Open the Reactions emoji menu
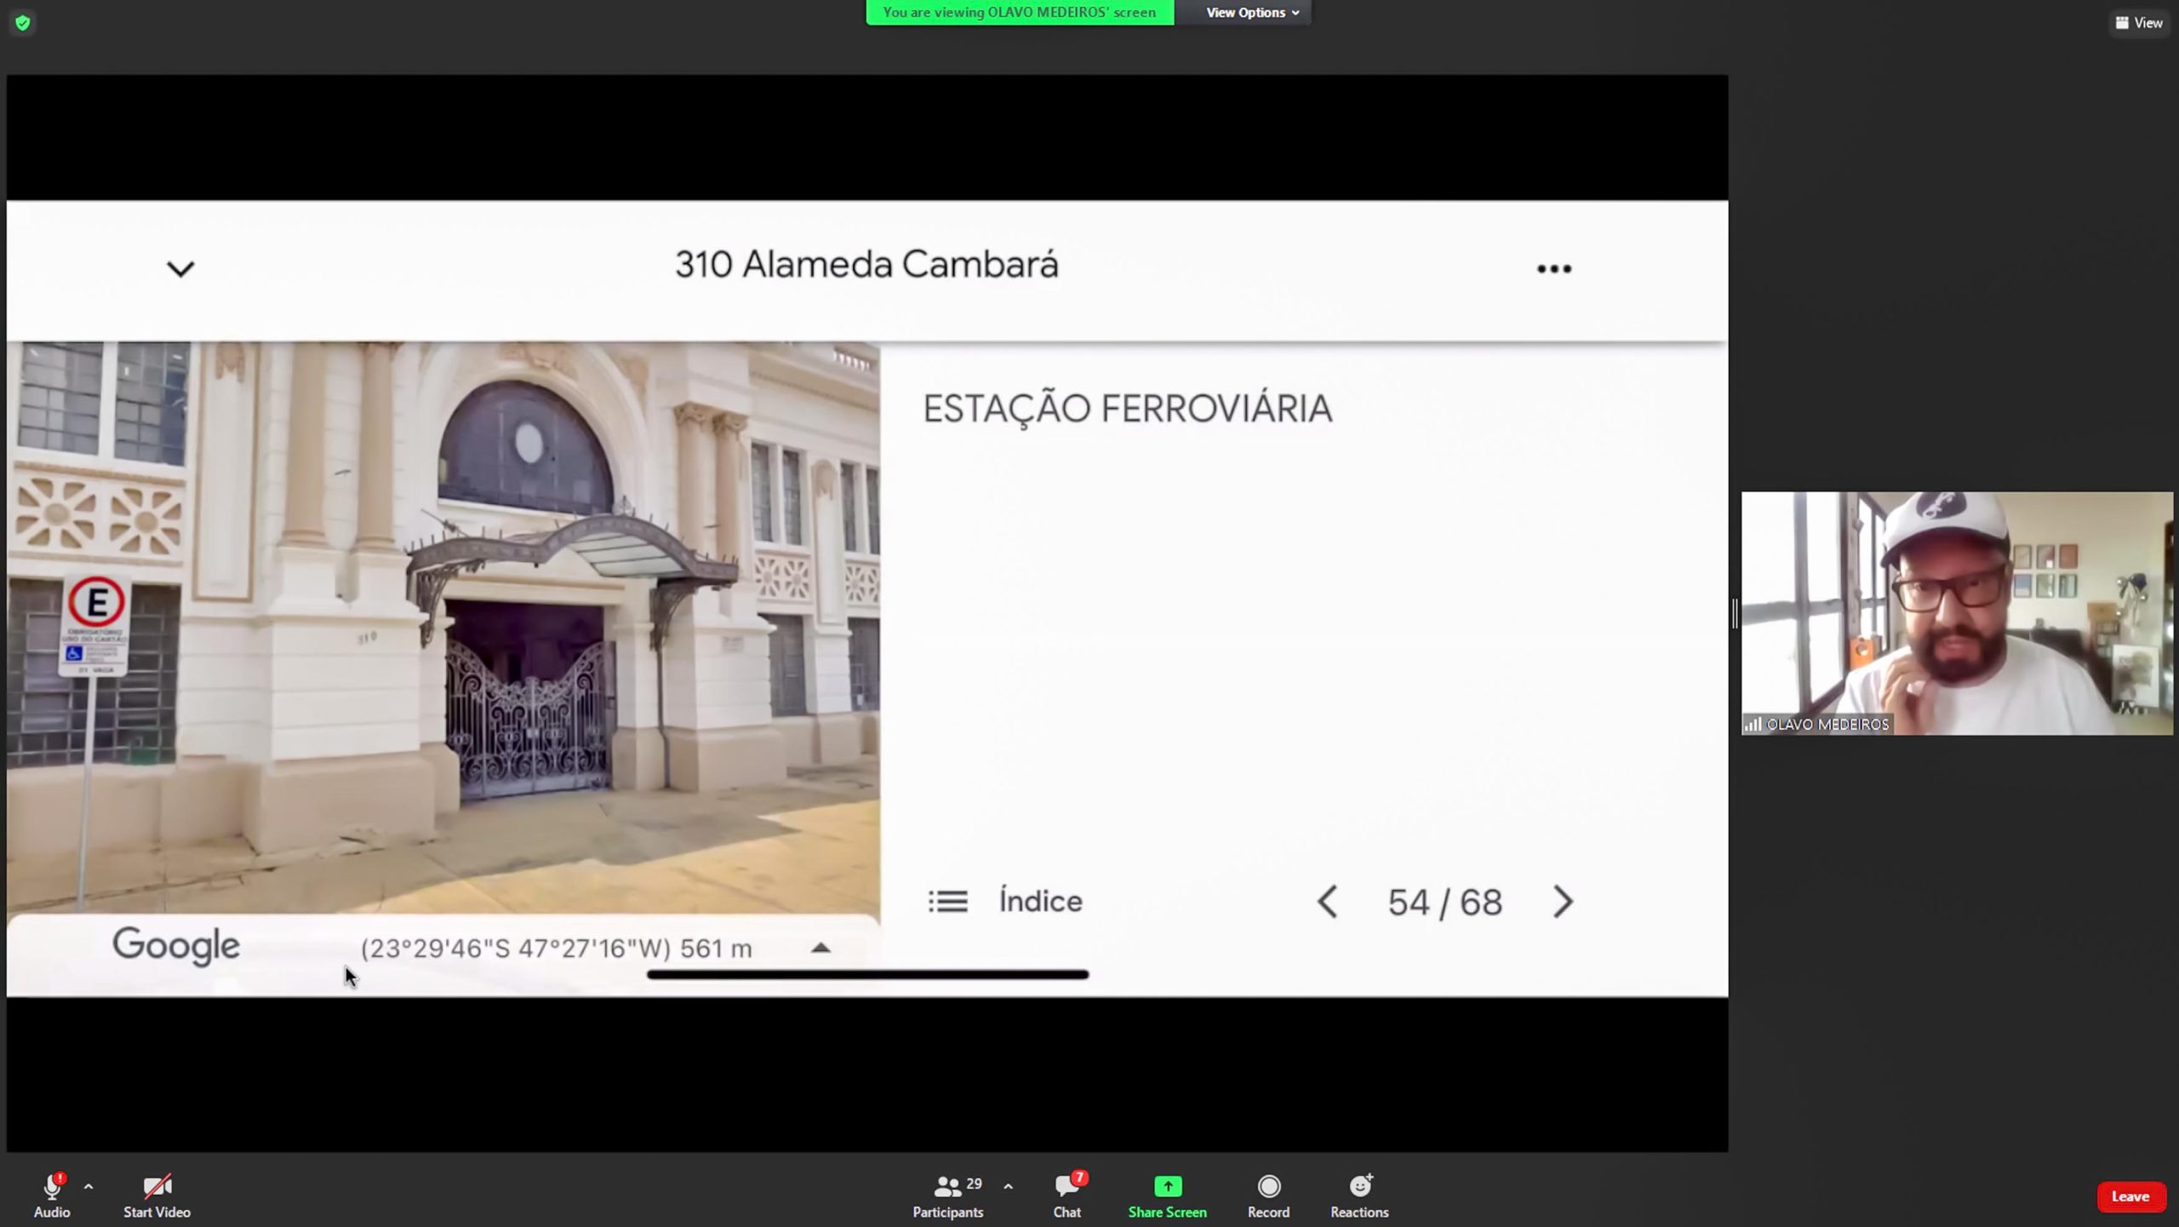This screenshot has width=2179, height=1227. click(x=1359, y=1188)
